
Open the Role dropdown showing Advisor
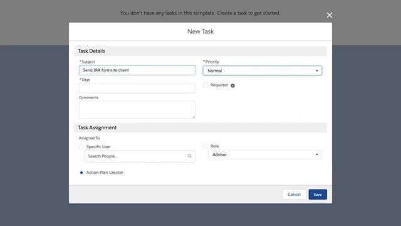265,154
